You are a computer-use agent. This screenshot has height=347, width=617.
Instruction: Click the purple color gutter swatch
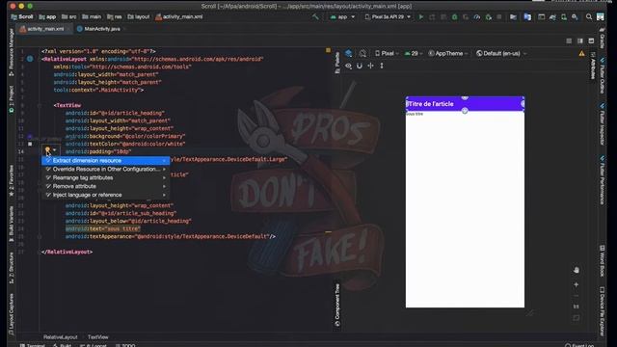click(x=30, y=136)
